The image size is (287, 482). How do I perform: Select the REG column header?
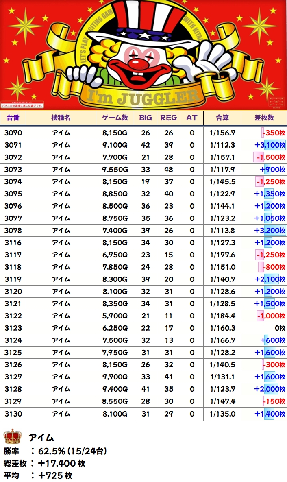168,118
